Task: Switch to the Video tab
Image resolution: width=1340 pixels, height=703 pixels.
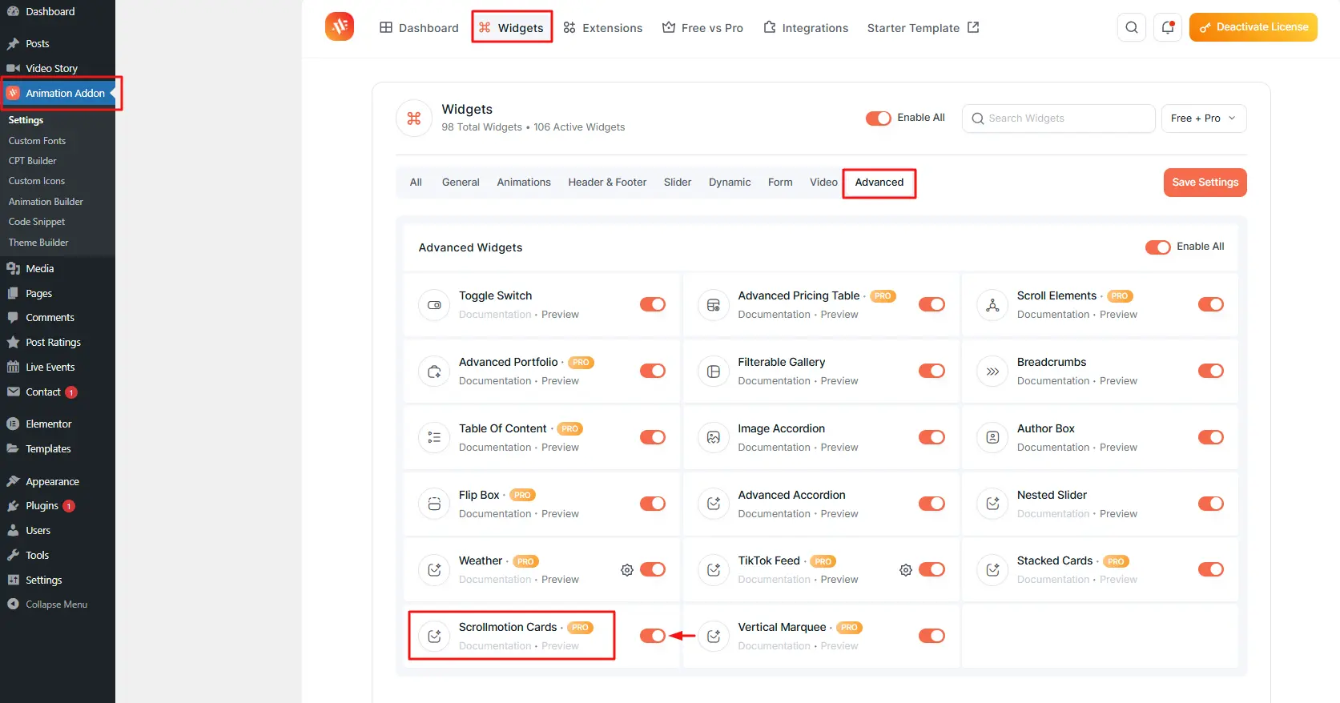Action: pos(823,183)
